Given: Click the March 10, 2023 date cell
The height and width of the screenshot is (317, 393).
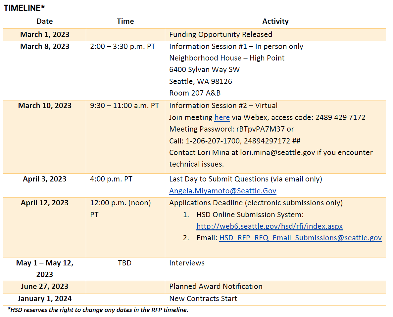Looking at the screenshot, I should pos(45,106).
